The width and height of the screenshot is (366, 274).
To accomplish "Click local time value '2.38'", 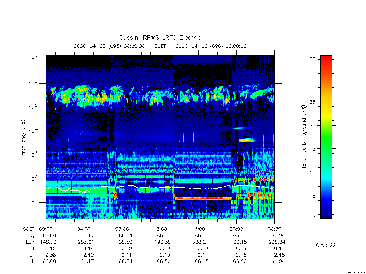I will click(x=51, y=255).
